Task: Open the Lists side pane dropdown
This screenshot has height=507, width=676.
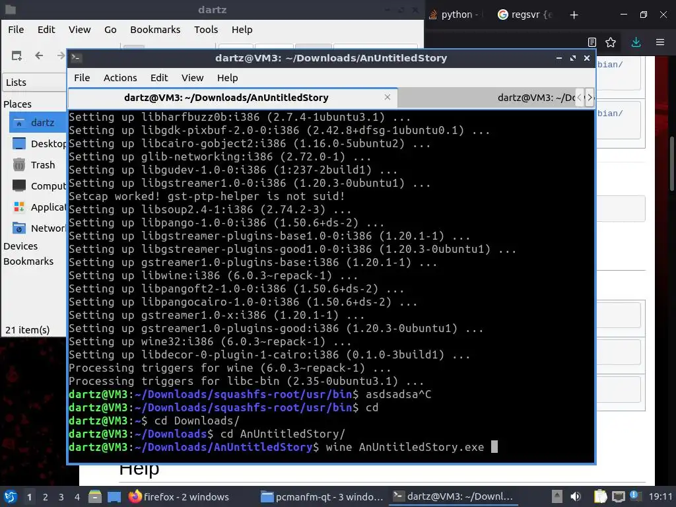Action: tap(34, 82)
